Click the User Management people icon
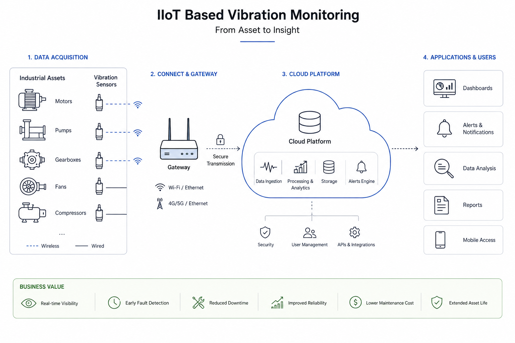Viewport: 515px width, 343px height. [309, 232]
